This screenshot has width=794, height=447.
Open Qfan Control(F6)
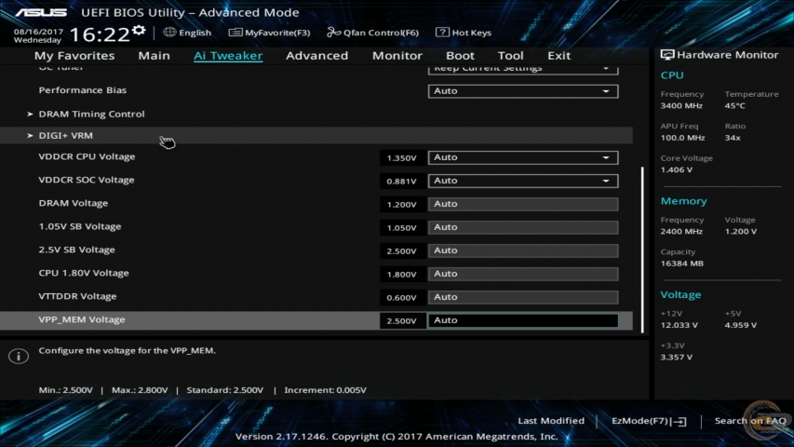(x=381, y=33)
